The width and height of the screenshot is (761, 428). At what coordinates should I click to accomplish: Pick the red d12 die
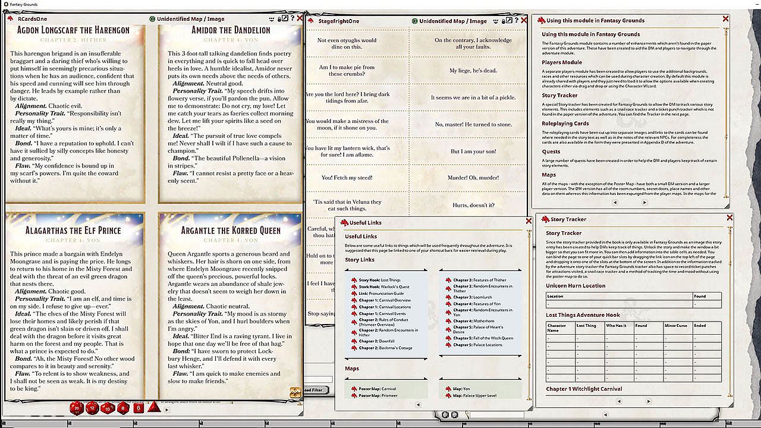pos(92,408)
